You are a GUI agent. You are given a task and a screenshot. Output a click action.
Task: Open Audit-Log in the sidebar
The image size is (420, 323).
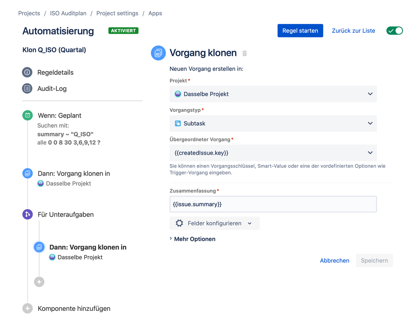coord(52,89)
